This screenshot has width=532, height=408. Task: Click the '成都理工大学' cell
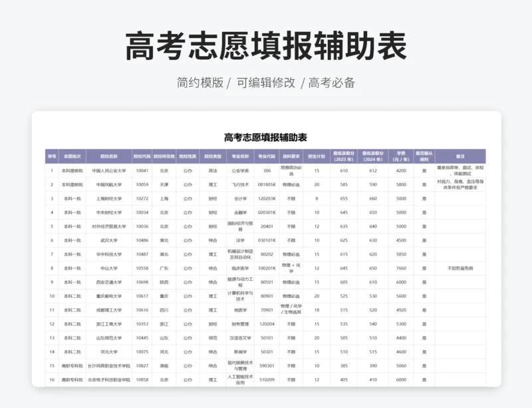109,310
